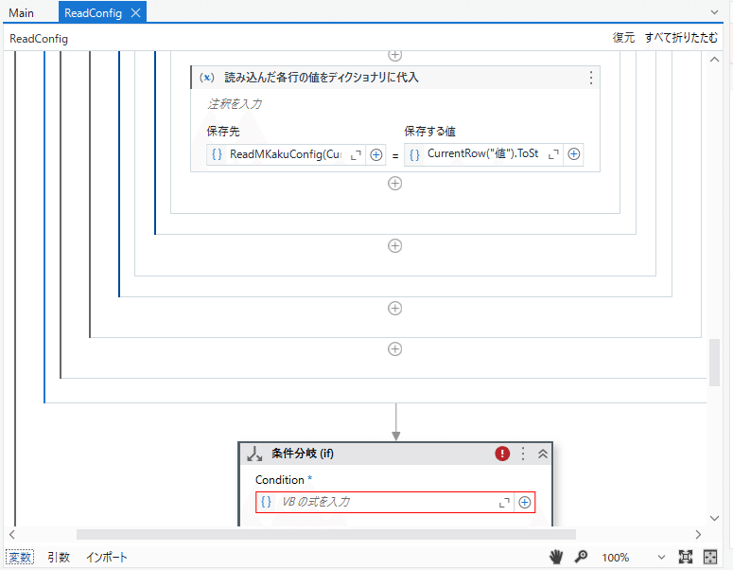This screenshot has width=733, height=570.
Task: Expand the CurrentRow expression editor
Action: pos(554,154)
